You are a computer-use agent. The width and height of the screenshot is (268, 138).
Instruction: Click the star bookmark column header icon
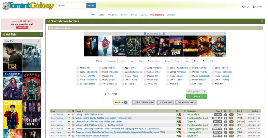click(x=185, y=111)
